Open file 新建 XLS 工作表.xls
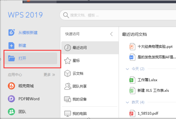 pos(153,90)
